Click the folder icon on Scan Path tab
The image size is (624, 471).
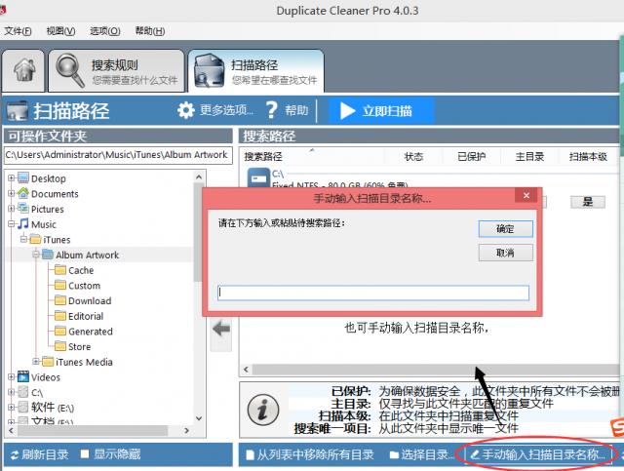(x=209, y=71)
